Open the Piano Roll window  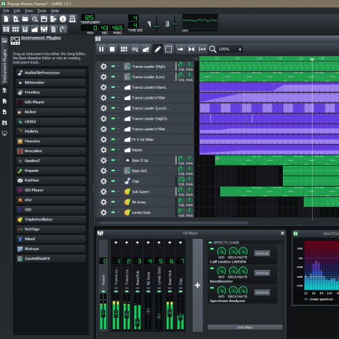click(x=25, y=29)
